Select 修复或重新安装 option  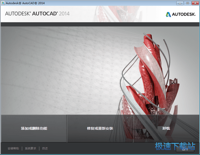(100, 128)
